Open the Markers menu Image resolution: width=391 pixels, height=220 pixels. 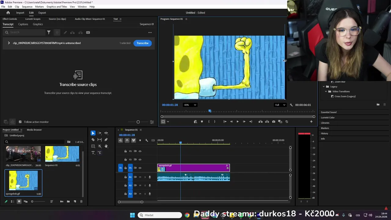[x=39, y=7]
